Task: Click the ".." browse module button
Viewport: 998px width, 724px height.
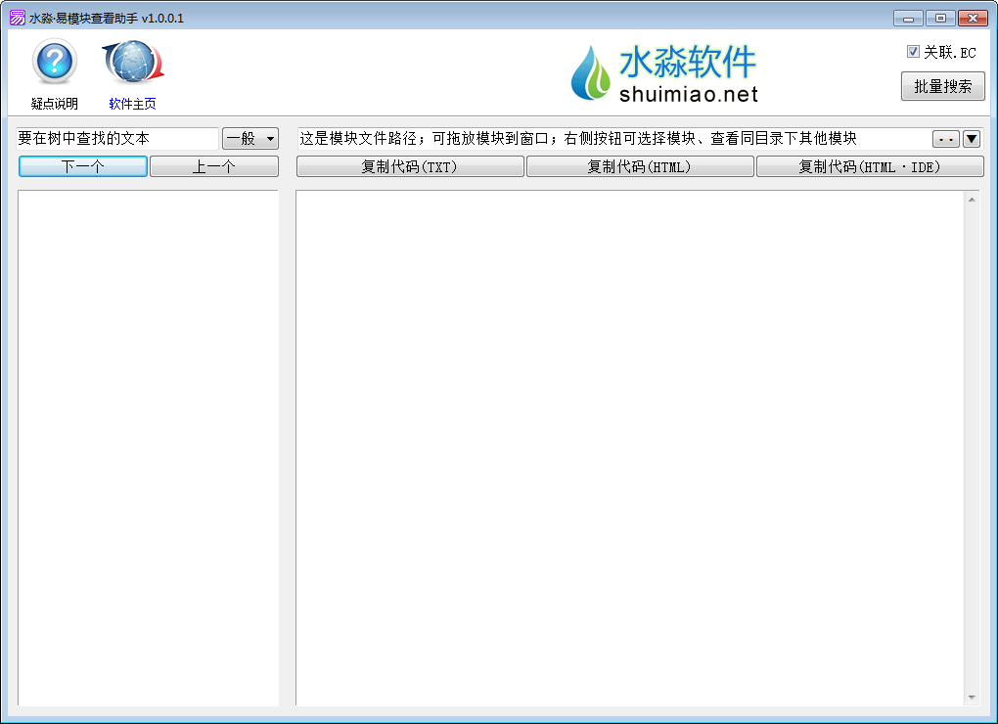Action: pyautogui.click(x=945, y=139)
